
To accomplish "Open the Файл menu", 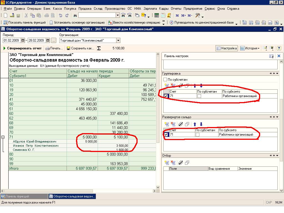I will pyautogui.click(x=7, y=9).
